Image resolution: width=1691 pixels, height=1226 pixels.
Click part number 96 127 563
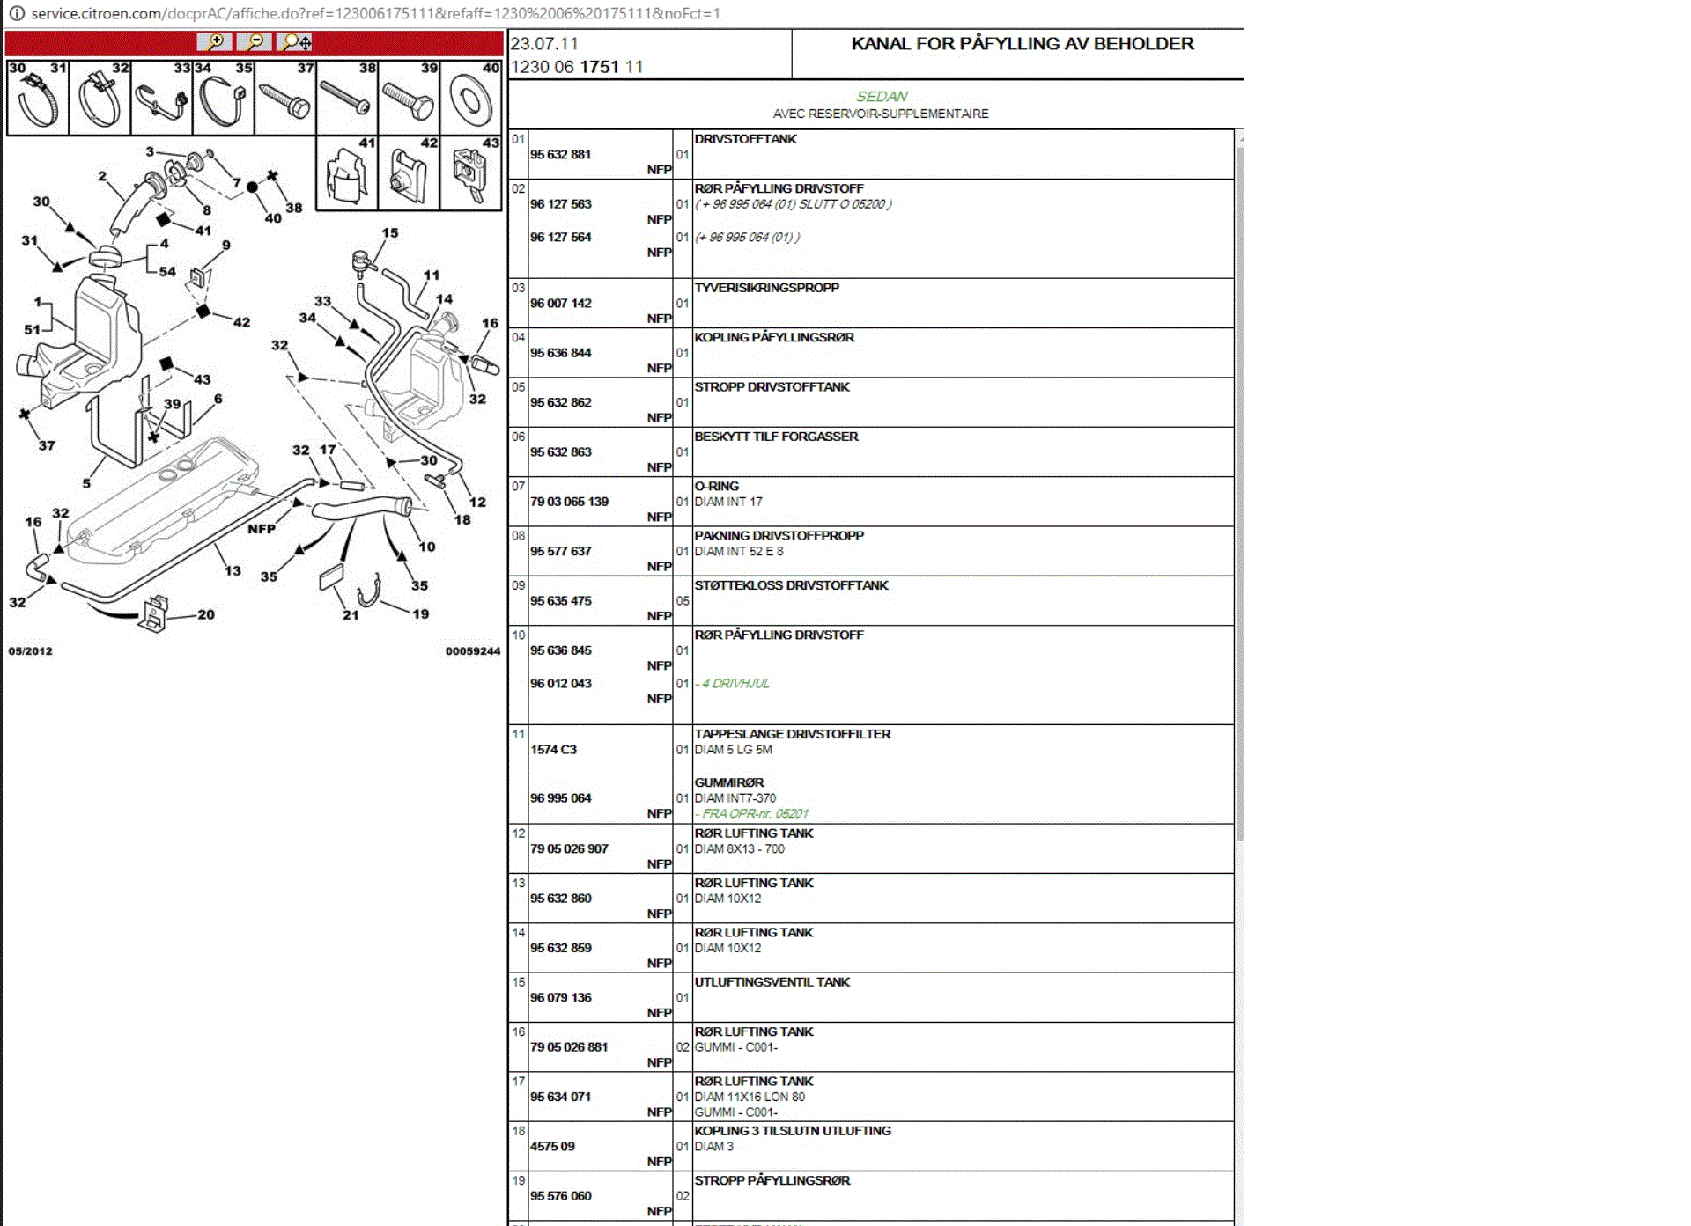click(560, 203)
